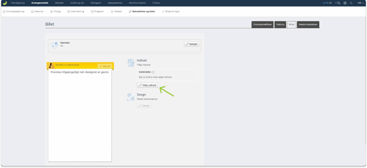The height and width of the screenshot is (168, 367).
Task: Click the Redigér button for size
Action: click(192, 44)
